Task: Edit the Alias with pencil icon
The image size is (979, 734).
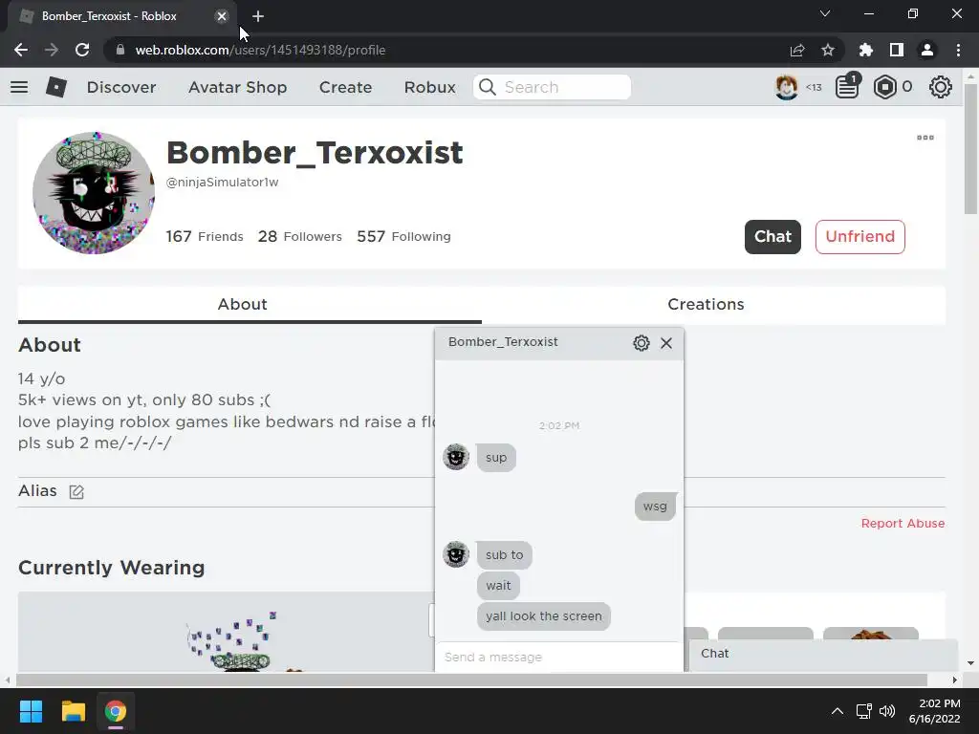Action: point(76,492)
